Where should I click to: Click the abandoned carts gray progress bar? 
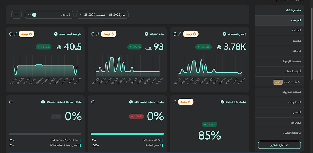tap(45, 134)
